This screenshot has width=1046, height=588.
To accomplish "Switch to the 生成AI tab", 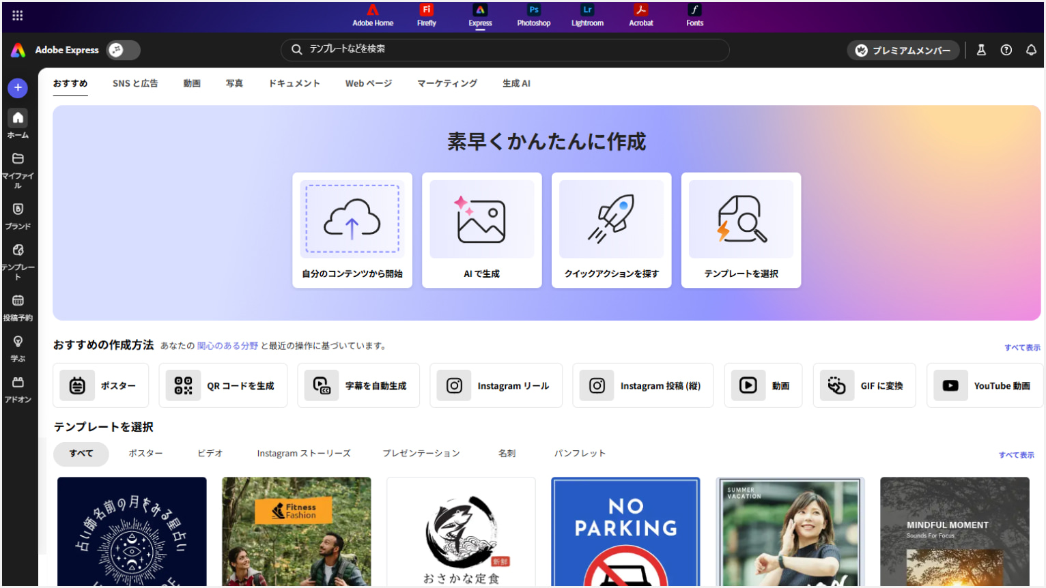I will pos(516,83).
